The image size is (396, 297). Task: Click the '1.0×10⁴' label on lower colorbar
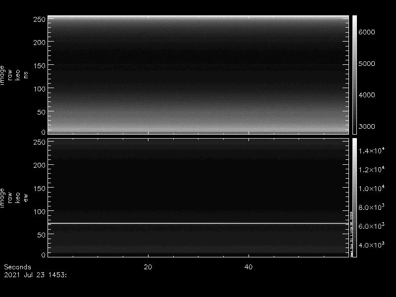pos(372,188)
